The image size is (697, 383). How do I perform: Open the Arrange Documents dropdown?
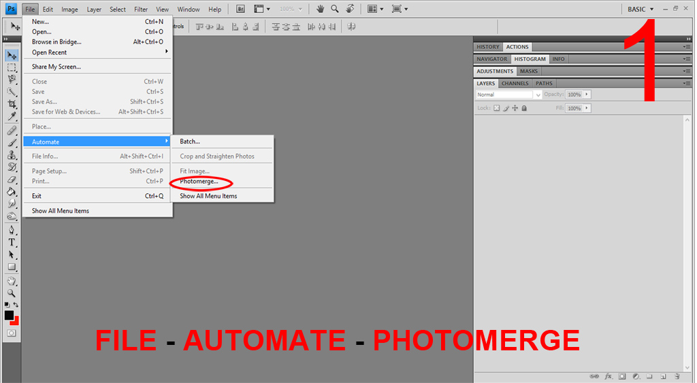tap(376, 9)
